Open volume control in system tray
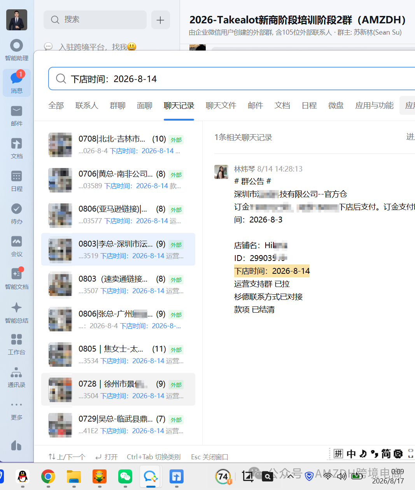 [341, 476]
